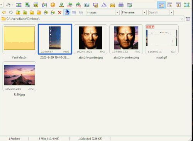The height and width of the screenshot is (141, 193).
Task: Click the atatürk-portre.jpg filename
Action: (91, 57)
